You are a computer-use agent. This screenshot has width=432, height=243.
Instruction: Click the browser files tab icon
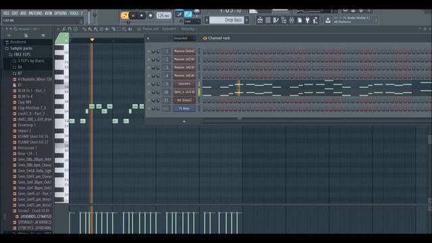click(26, 35)
